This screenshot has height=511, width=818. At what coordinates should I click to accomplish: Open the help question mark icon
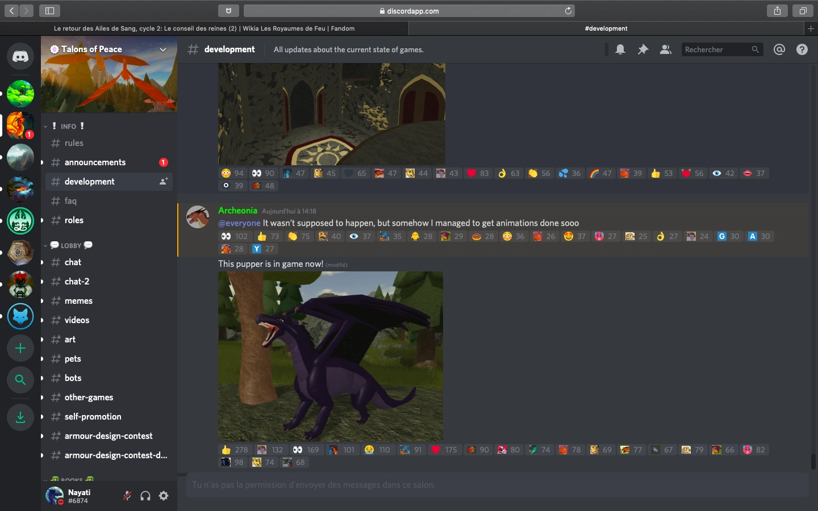click(x=802, y=49)
